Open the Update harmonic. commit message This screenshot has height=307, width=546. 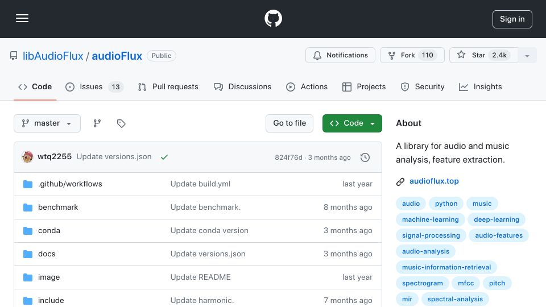point(202,300)
